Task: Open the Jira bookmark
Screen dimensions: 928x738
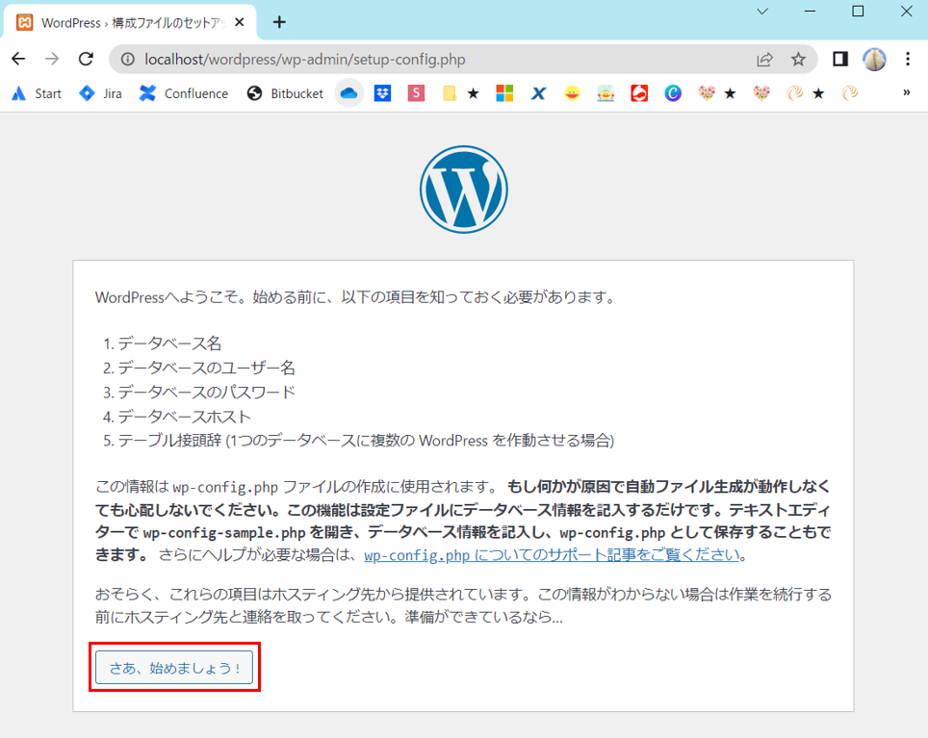Action: pyautogui.click(x=100, y=93)
